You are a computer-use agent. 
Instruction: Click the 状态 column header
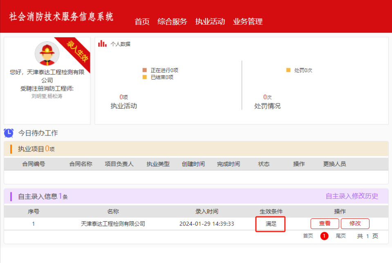tap(264, 164)
